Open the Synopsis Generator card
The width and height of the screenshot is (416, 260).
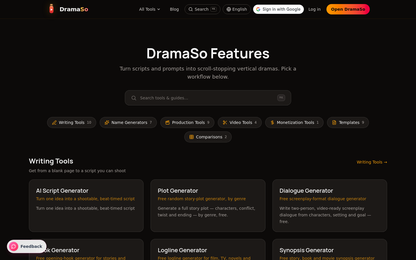pos(330,250)
